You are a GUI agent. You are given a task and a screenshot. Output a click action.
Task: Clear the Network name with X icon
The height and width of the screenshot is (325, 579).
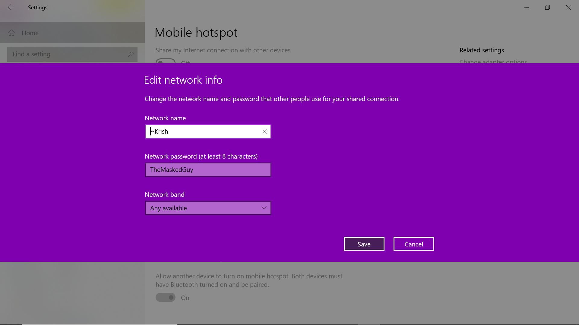264,132
